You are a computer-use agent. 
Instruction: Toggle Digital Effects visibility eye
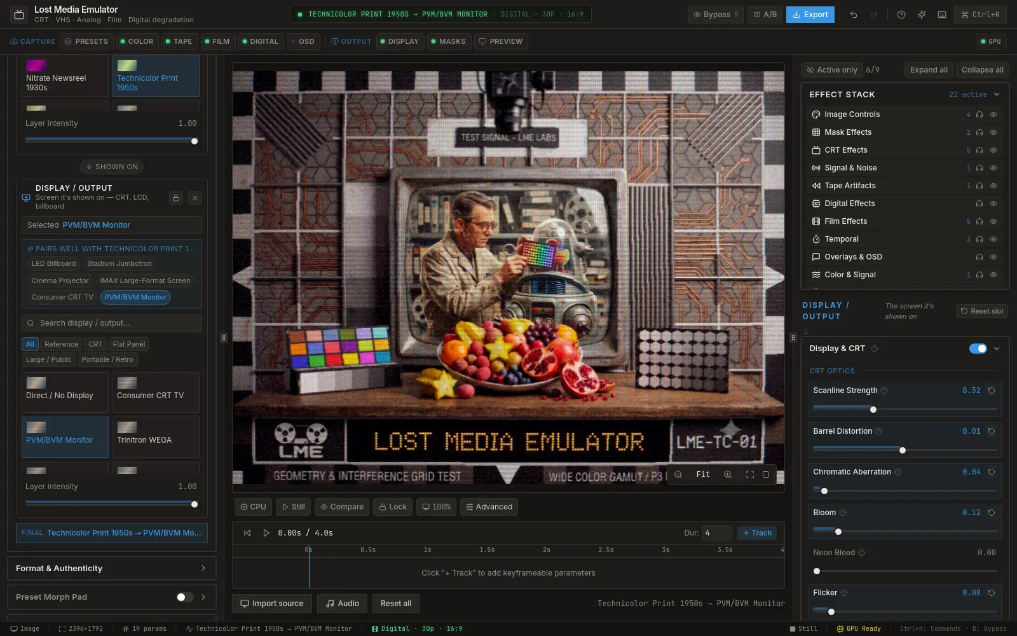point(993,204)
